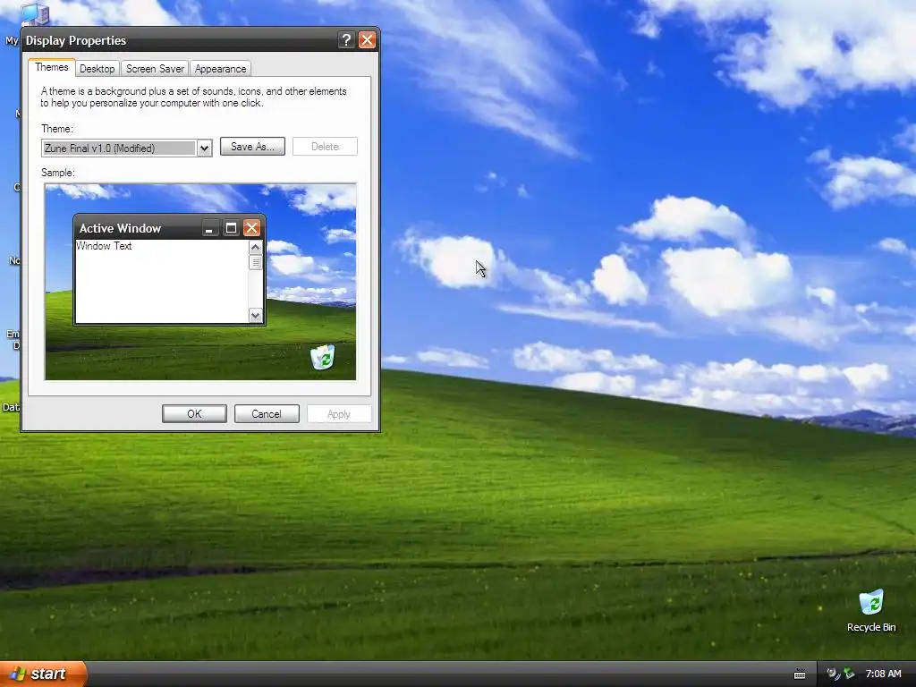Image resolution: width=916 pixels, height=687 pixels.
Task: Click Cancel in Display Properties
Action: pos(267,413)
